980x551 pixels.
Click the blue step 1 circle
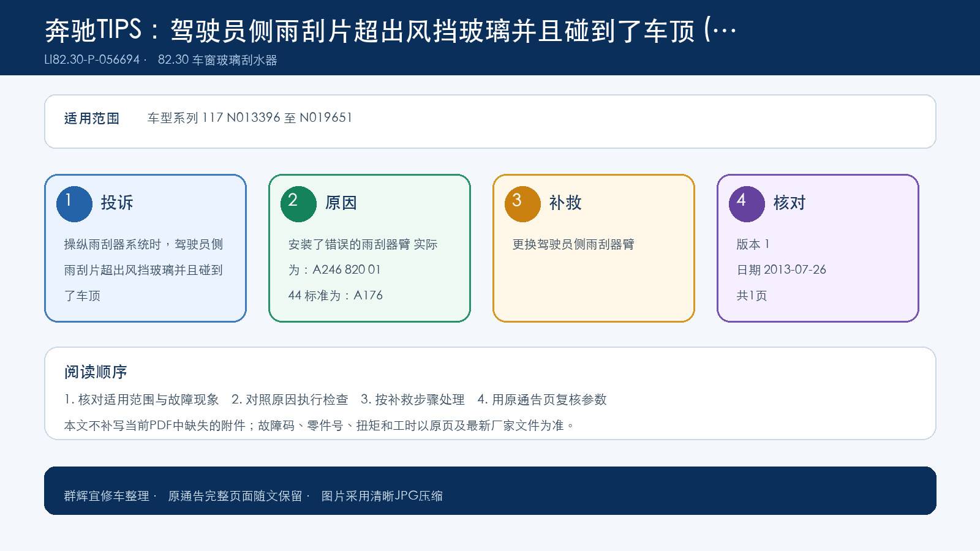[74, 204]
